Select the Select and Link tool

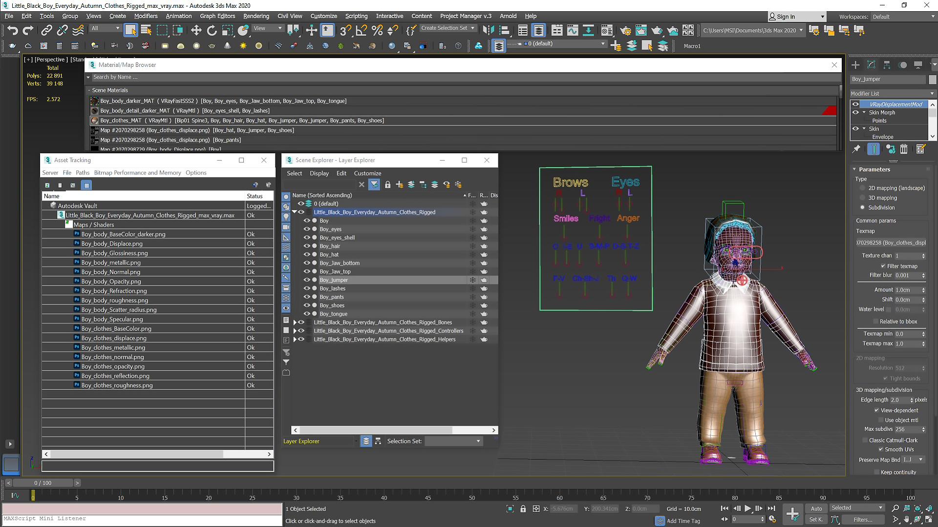point(46,30)
